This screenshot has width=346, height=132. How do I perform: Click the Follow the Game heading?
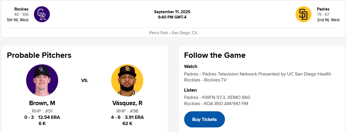point(215,55)
